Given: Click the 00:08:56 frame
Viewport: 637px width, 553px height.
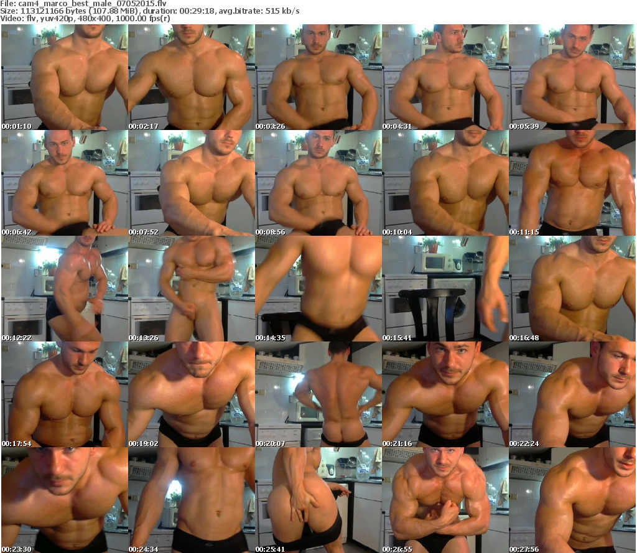Looking at the screenshot, I should (x=318, y=183).
